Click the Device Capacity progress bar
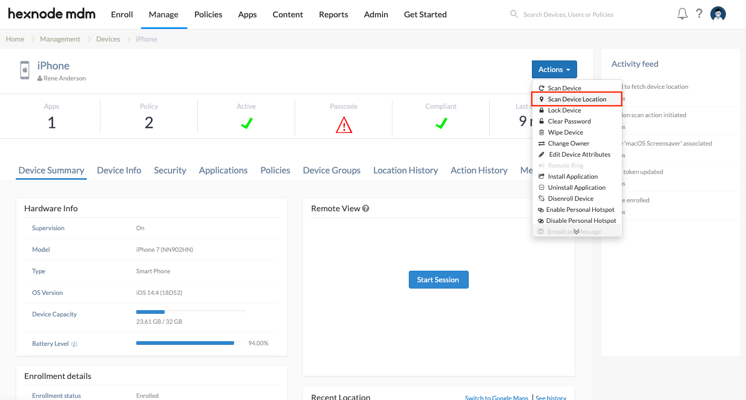This screenshot has height=400, width=746. click(x=190, y=312)
